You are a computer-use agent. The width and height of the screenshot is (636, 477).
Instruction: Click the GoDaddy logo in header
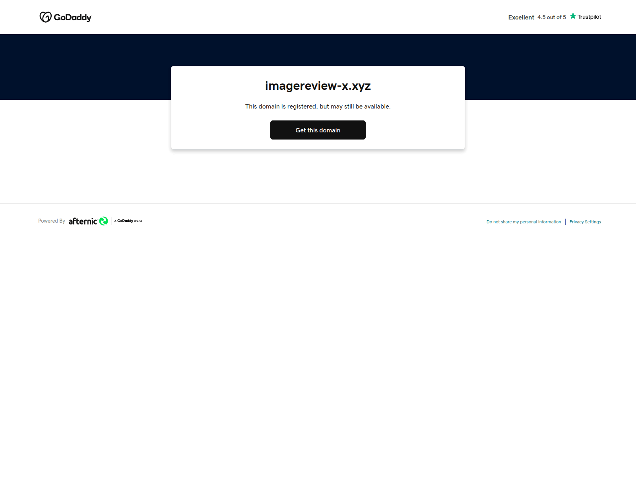pyautogui.click(x=66, y=17)
